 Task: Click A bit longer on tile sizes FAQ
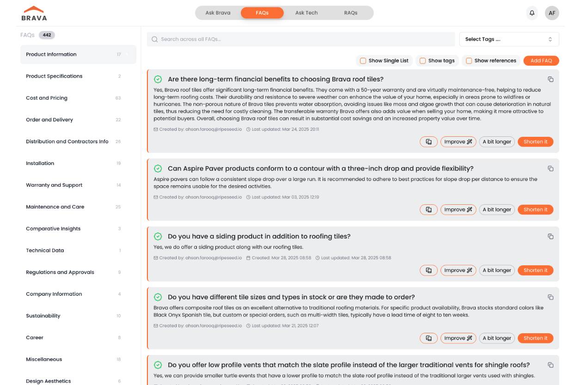[497, 338]
